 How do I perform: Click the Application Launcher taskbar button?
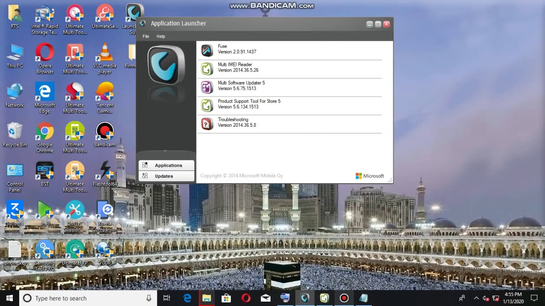305,298
